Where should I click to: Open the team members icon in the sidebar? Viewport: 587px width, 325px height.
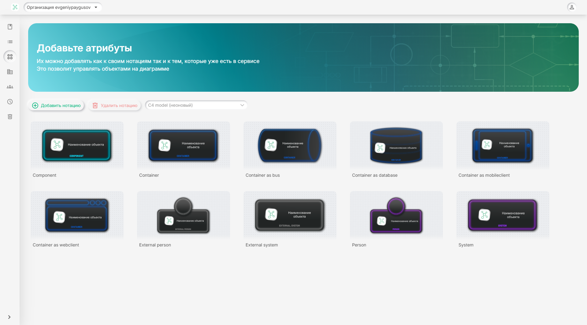[10, 87]
